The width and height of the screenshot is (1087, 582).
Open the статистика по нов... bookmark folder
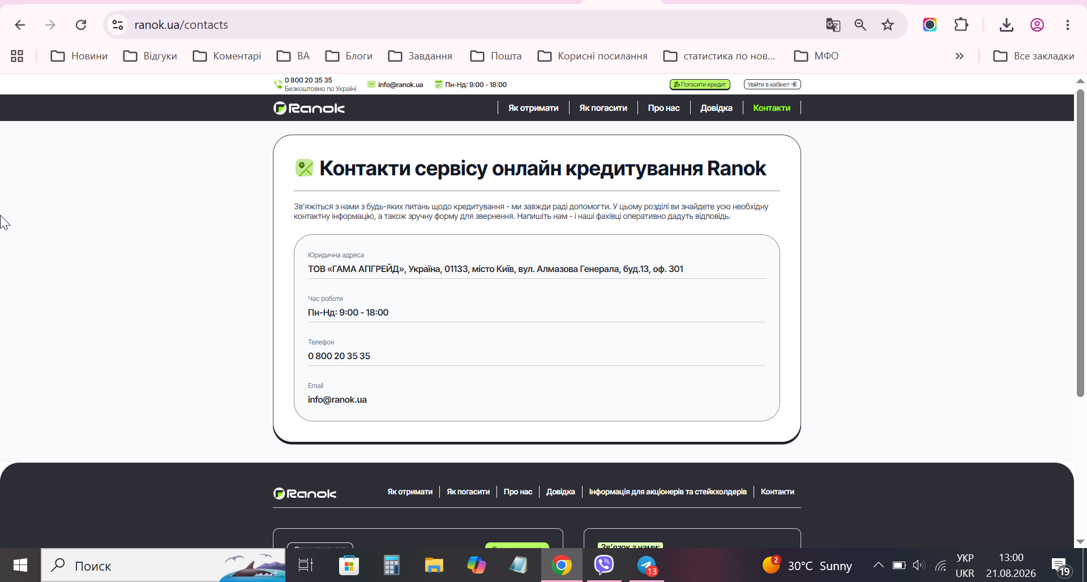(x=719, y=56)
